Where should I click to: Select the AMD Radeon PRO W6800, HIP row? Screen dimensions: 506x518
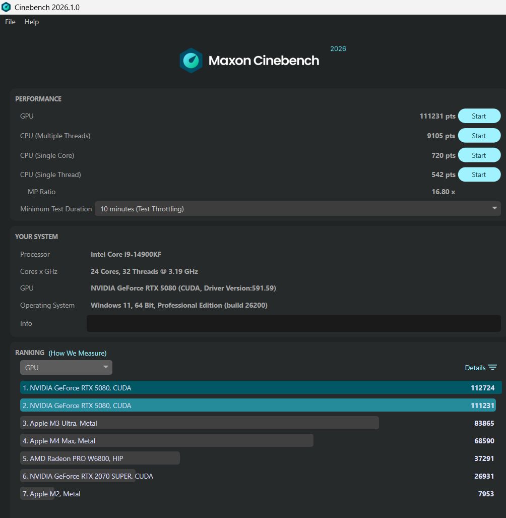click(x=258, y=458)
